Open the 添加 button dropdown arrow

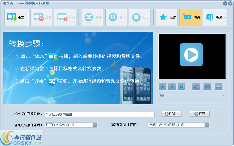pos(27,17)
